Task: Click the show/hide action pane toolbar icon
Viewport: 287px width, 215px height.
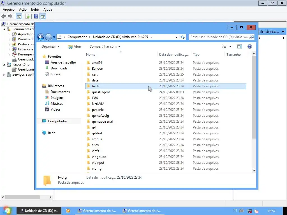Action: (43, 17)
